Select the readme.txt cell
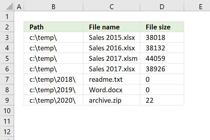This screenshot has height=140, width=210. click(112, 79)
